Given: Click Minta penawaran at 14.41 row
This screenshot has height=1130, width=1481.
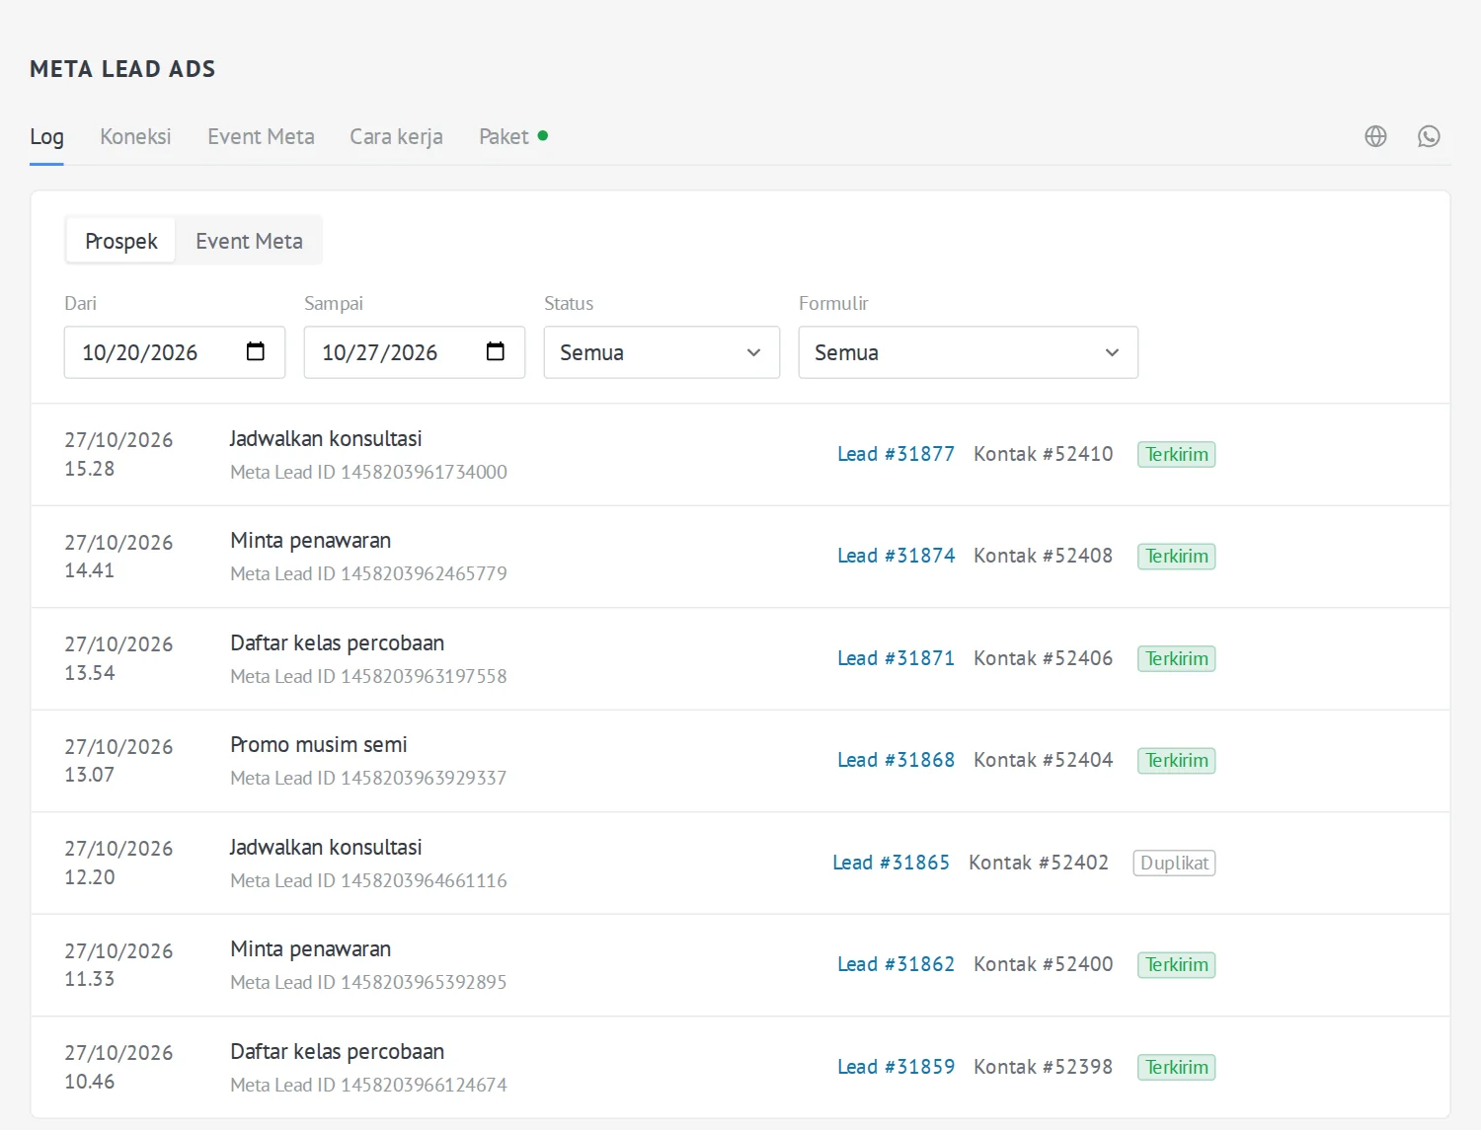Looking at the screenshot, I should tap(311, 541).
